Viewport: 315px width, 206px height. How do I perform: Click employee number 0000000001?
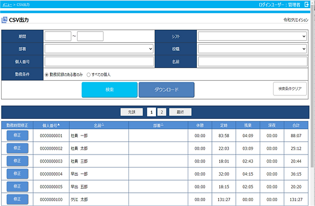51,136
